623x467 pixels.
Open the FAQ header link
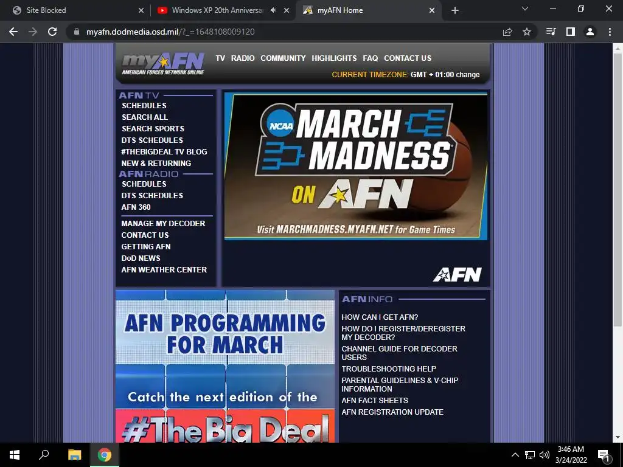click(371, 58)
